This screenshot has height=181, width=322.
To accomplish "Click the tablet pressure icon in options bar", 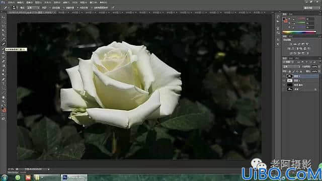I will pyautogui.click(x=113, y=8).
